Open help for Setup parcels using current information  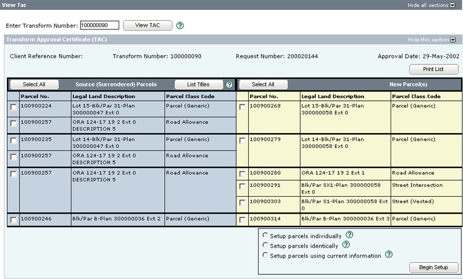click(389, 254)
